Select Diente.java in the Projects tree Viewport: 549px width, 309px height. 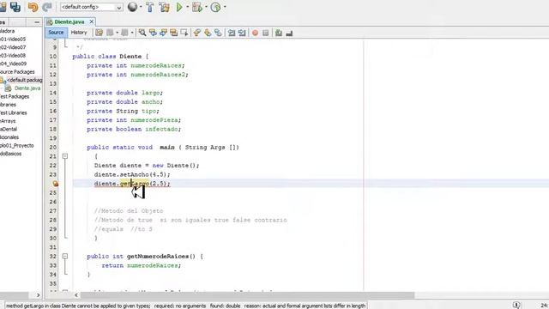pos(27,88)
